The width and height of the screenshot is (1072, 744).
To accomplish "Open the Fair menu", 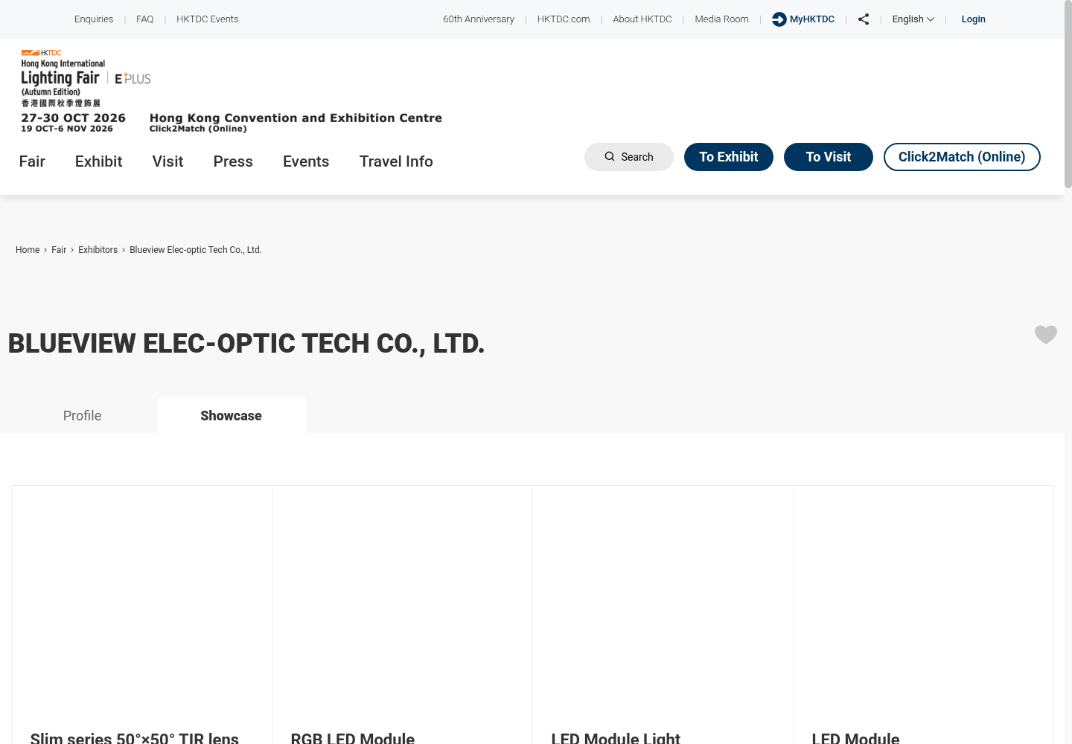I will click(x=32, y=161).
